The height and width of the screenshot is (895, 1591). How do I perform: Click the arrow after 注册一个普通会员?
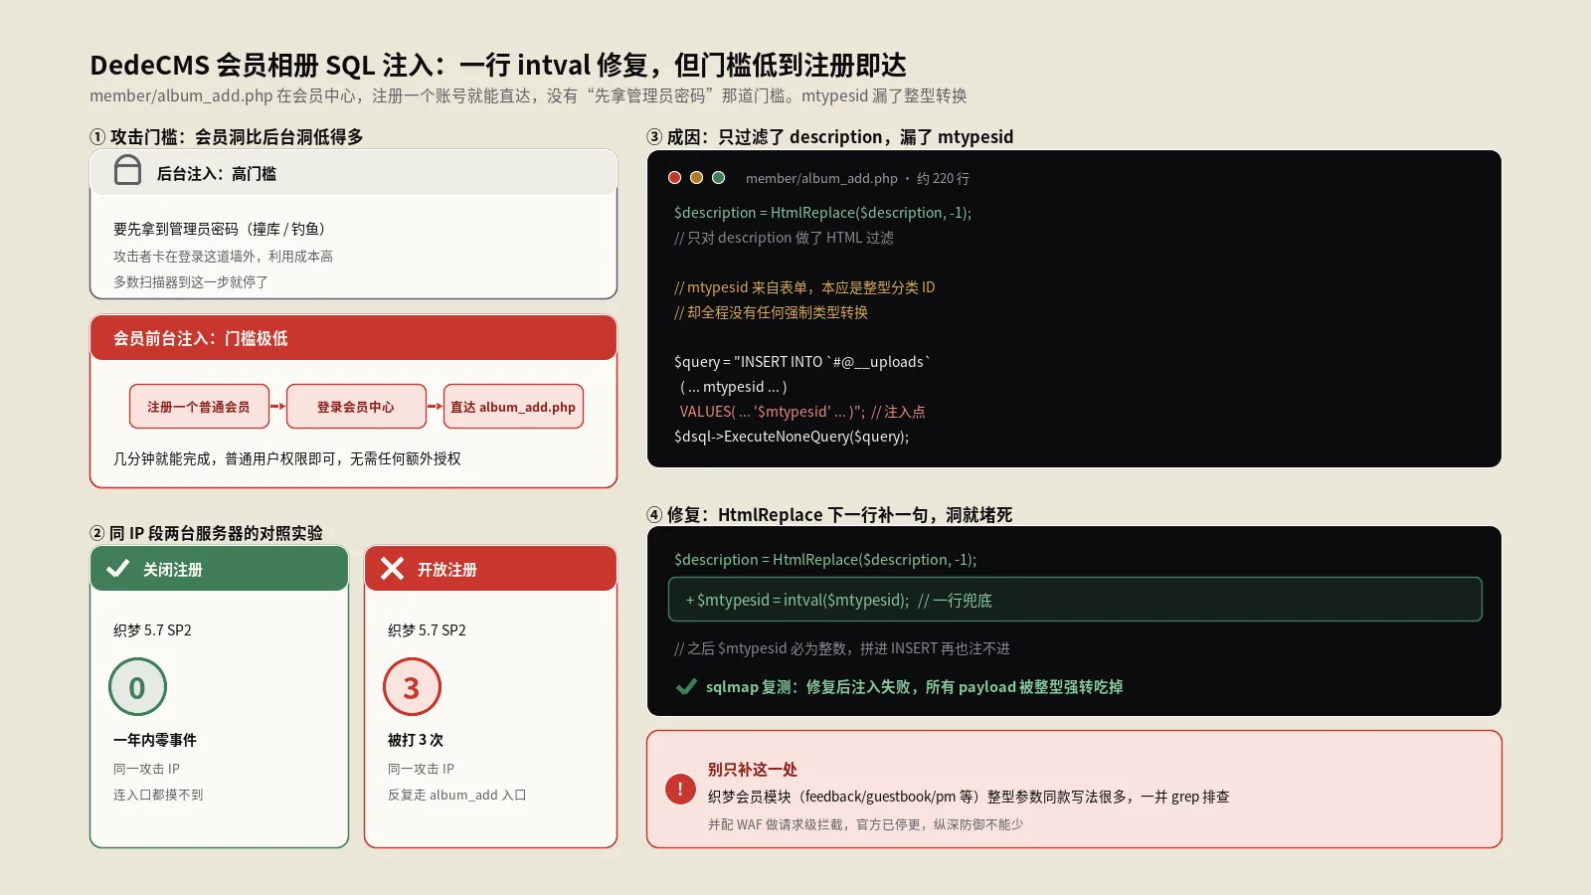tap(277, 407)
